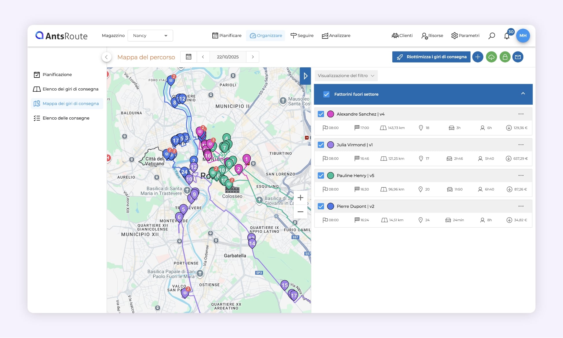Screen dimensions: 563x338
Task: Open the search magnifier icon
Action: 492,36
